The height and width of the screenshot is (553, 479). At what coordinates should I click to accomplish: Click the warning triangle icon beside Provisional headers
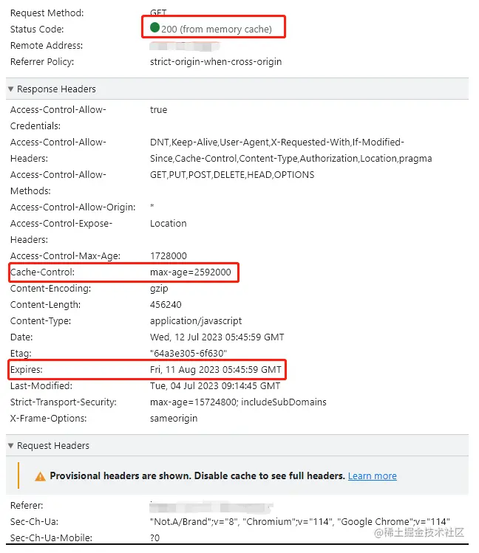click(40, 477)
